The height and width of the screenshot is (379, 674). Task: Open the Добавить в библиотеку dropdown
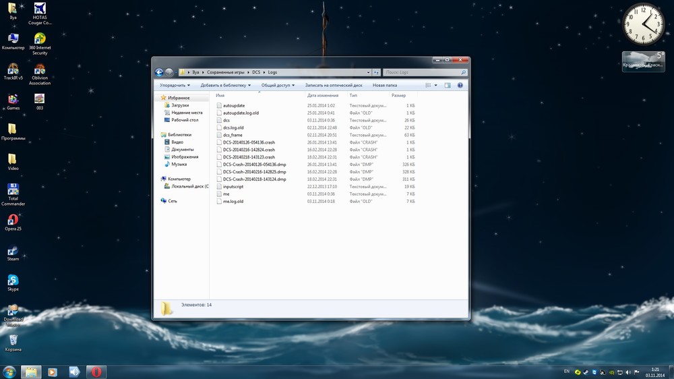pyautogui.click(x=226, y=86)
